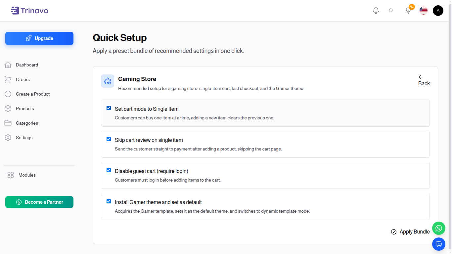452x254 pixels.
Task: Click 'Install Gamer theme and set as default' label
Action: [x=158, y=202]
